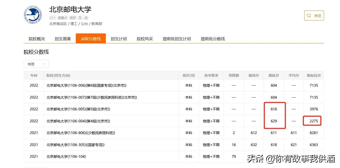Screen dimensions: 340x168
Task: Click the 保研 tag badge
Action: [73, 18]
